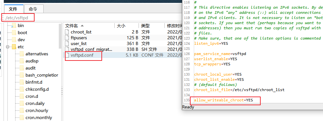Screen dimensions: 323x121
Task: Select the vsftpd.conf file name
Action: pos(82,55)
